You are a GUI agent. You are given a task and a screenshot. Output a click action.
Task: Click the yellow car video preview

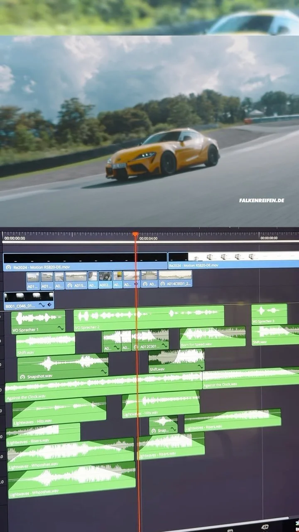[x=149, y=131]
